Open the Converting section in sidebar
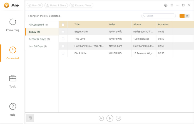Viewport: 194px width, 124px height. tap(13, 25)
